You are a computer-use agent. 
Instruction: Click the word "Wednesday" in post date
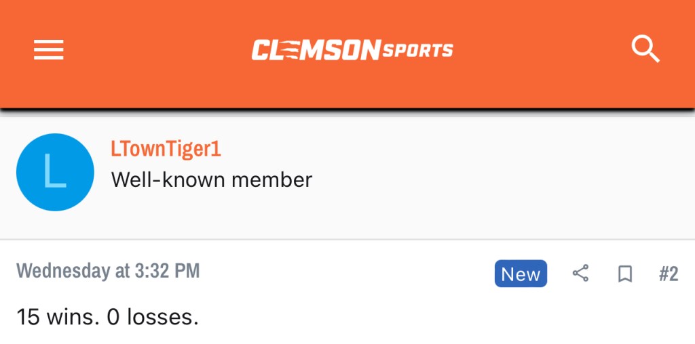point(63,272)
